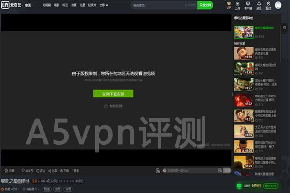Focus the danmaku comment input field

pyautogui.click(x=192, y=171)
